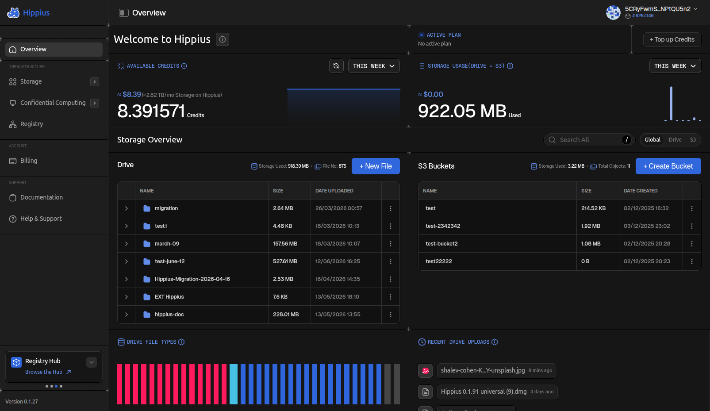Click the Create Bucket button
This screenshot has width=710, height=411.
point(668,166)
